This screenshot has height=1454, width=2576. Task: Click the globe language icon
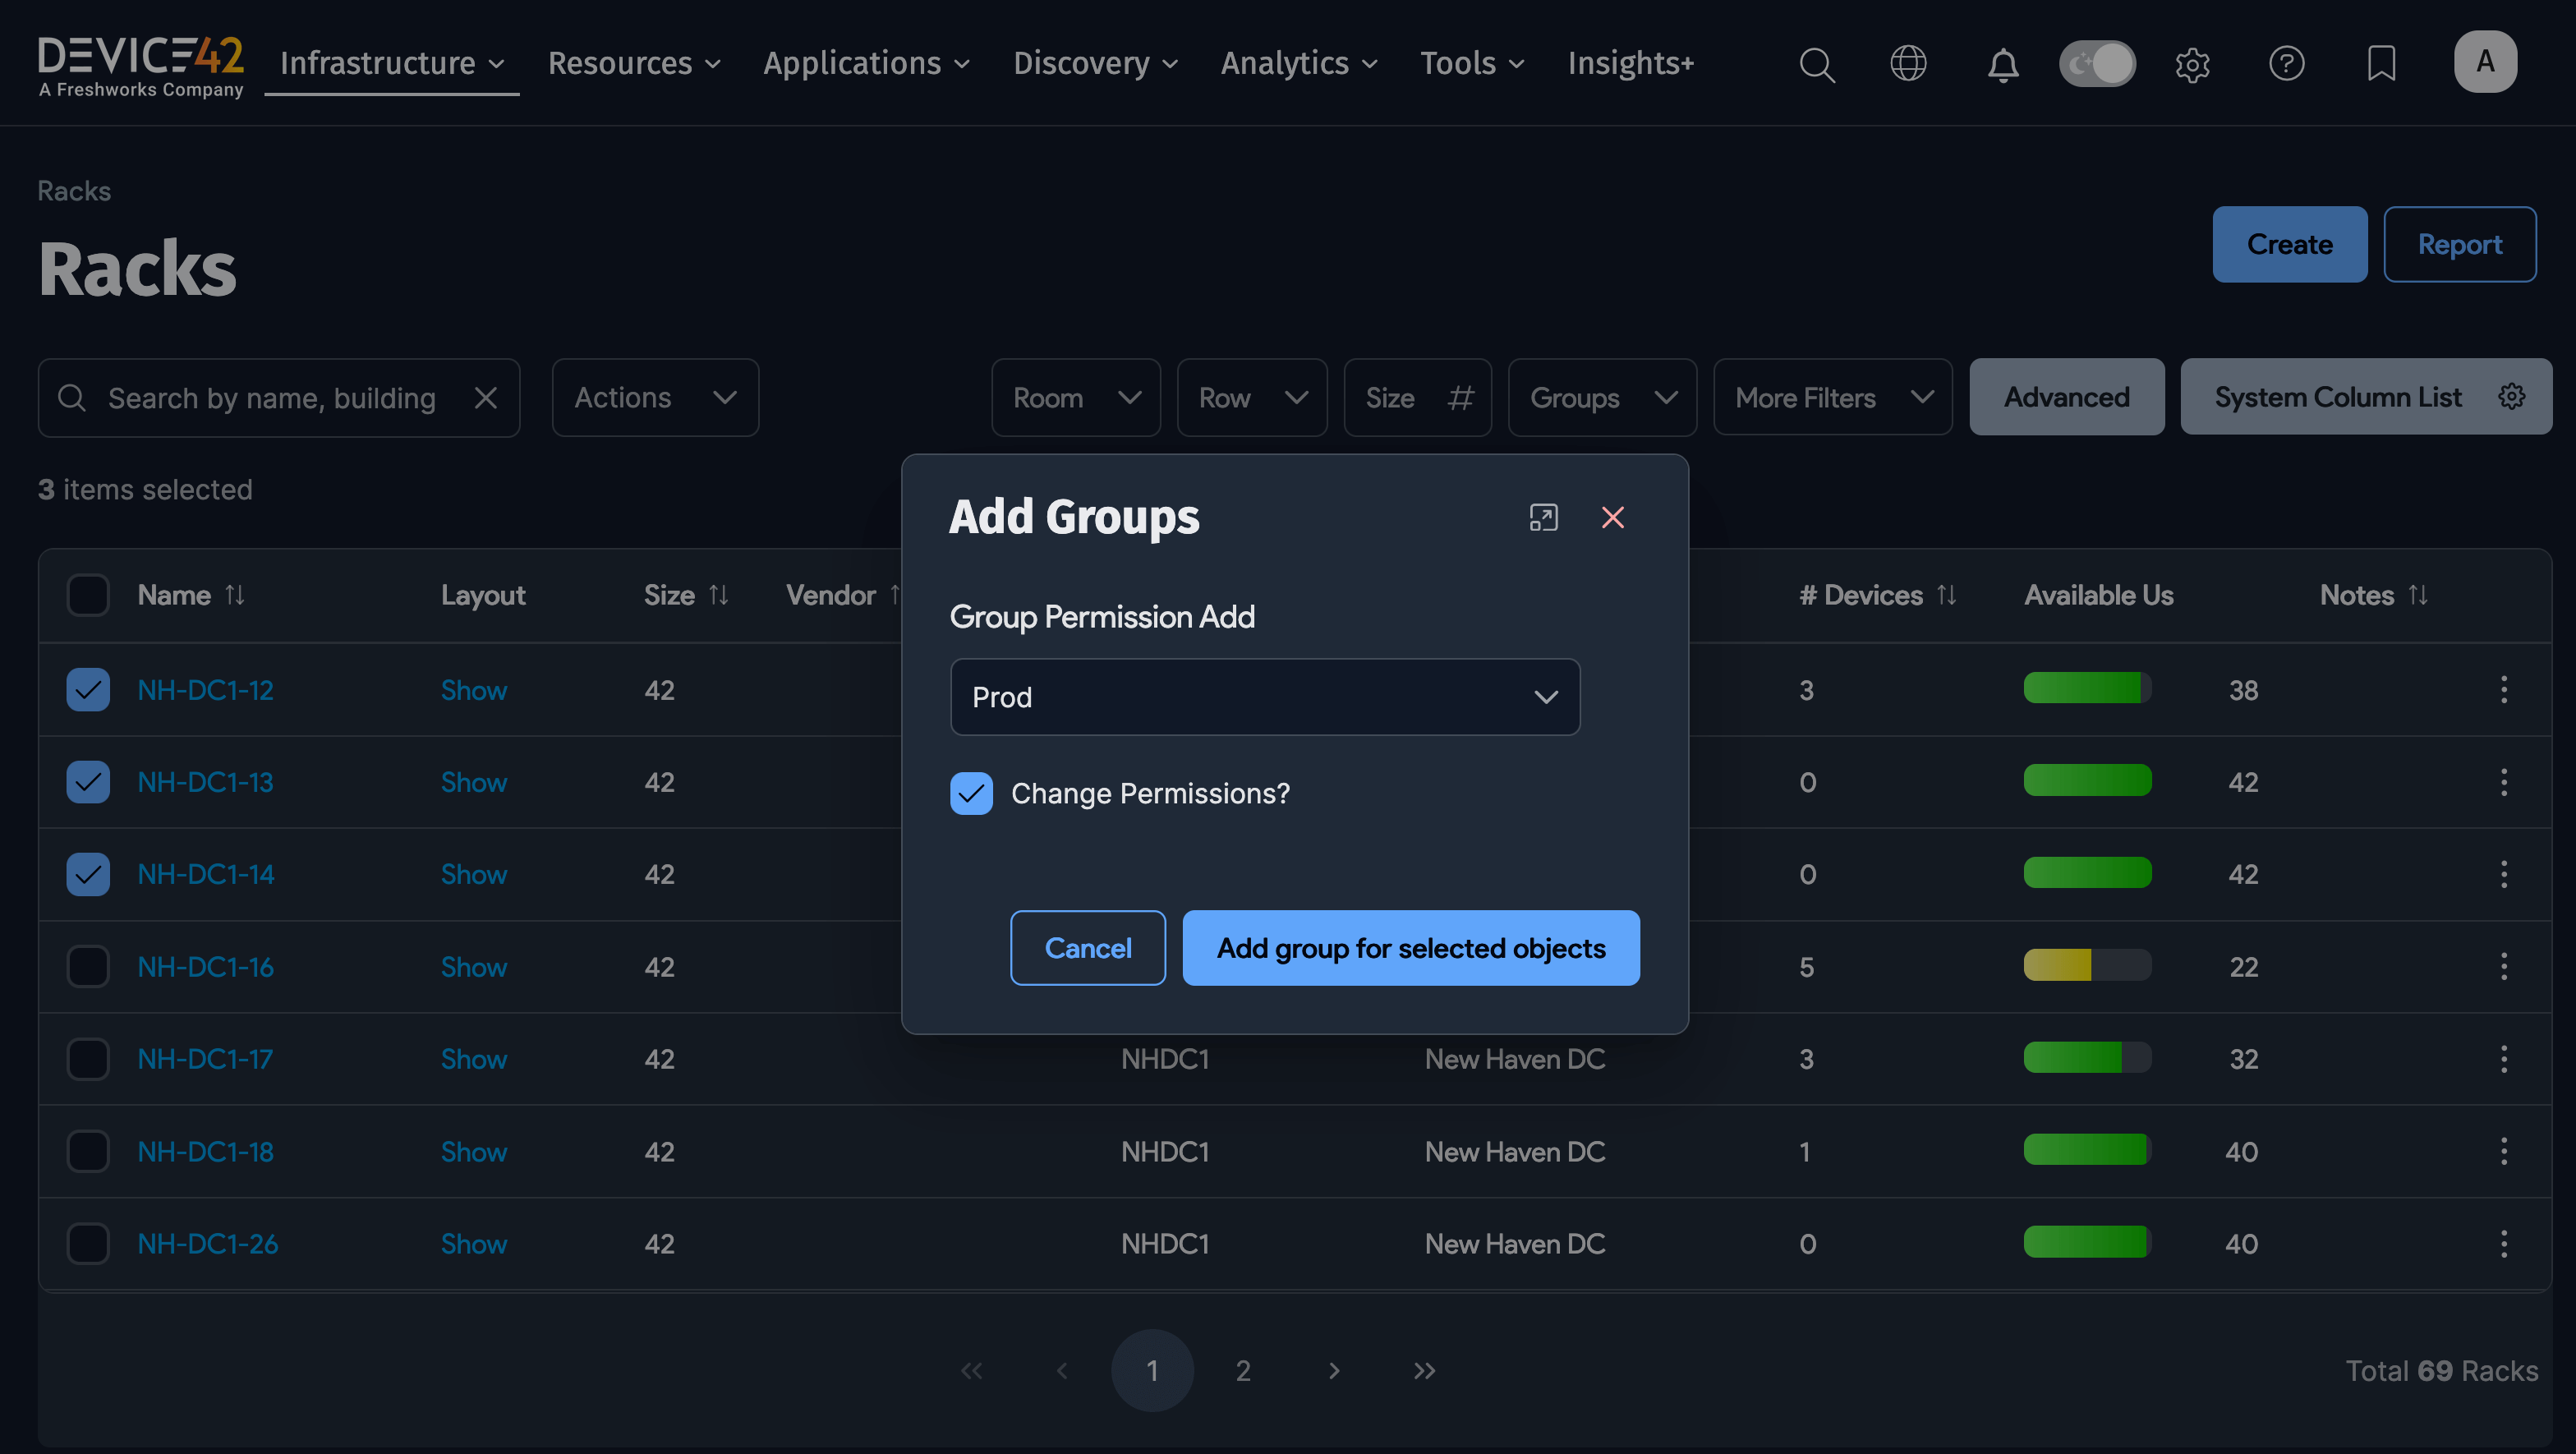coord(1909,64)
